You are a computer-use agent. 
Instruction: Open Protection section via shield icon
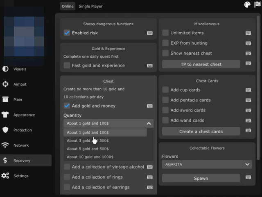pos(5,130)
